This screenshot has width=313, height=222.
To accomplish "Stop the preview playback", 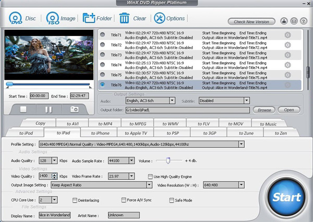I will pos(23,109).
